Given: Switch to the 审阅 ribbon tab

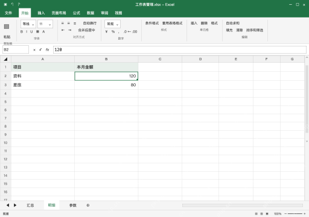Looking at the screenshot, I should [x=104, y=13].
